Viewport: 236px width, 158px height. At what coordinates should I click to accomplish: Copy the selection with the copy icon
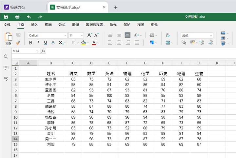(18, 35)
